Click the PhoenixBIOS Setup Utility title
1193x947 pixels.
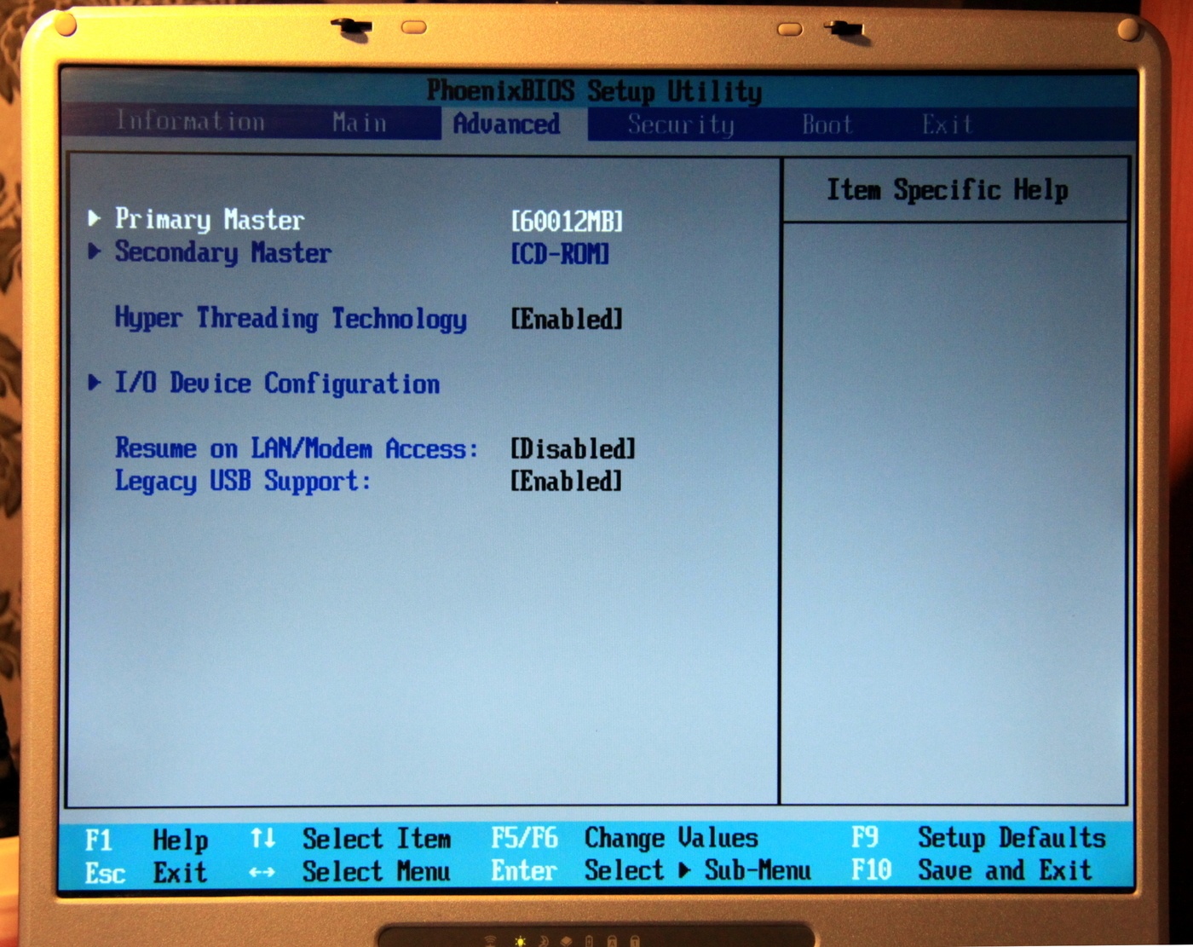pos(595,91)
